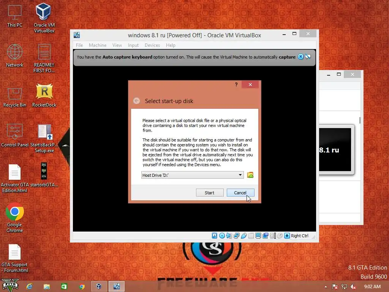Viewport: 389px width, 292px height.
Task: Open the View menu
Action: [x=117, y=45]
